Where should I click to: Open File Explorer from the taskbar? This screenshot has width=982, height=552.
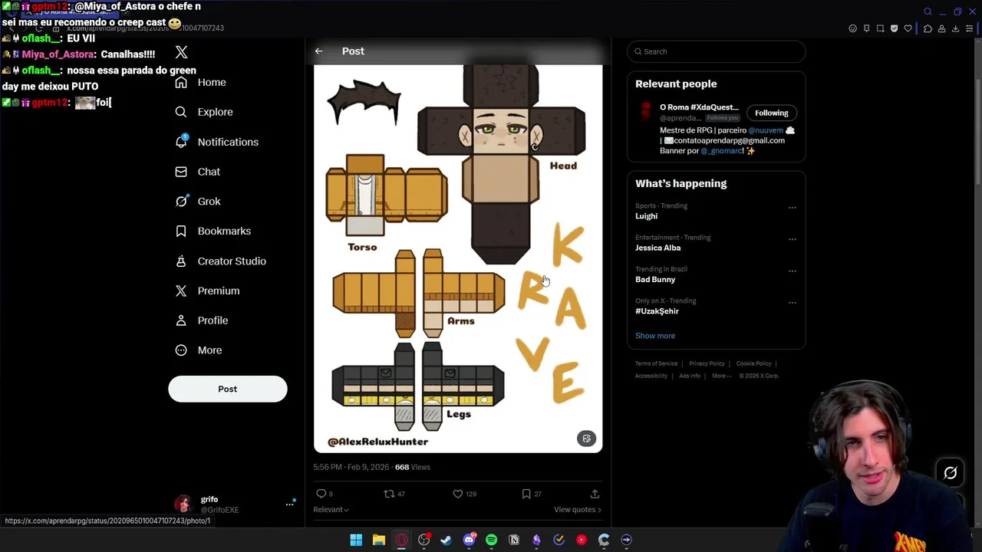[378, 540]
